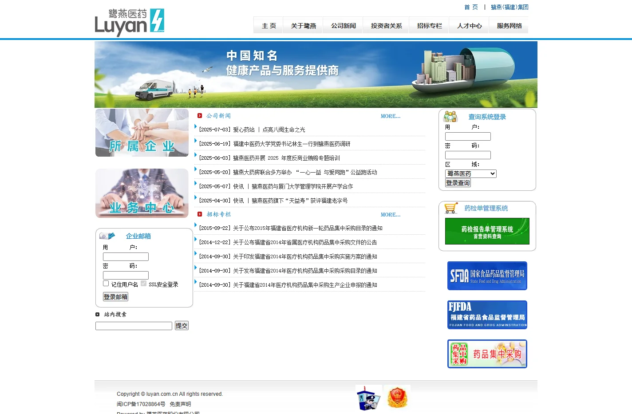Image resolution: width=632 pixels, height=414 pixels.
Task: Click the 登录查询 button
Action: 458,183
